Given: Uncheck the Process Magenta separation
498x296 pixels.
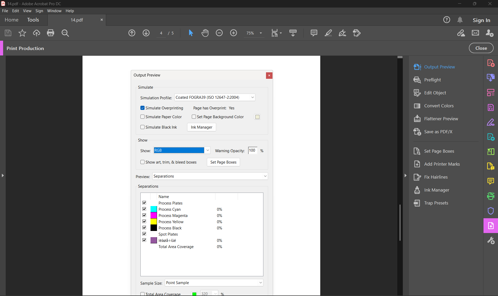Looking at the screenshot, I should coord(144,215).
